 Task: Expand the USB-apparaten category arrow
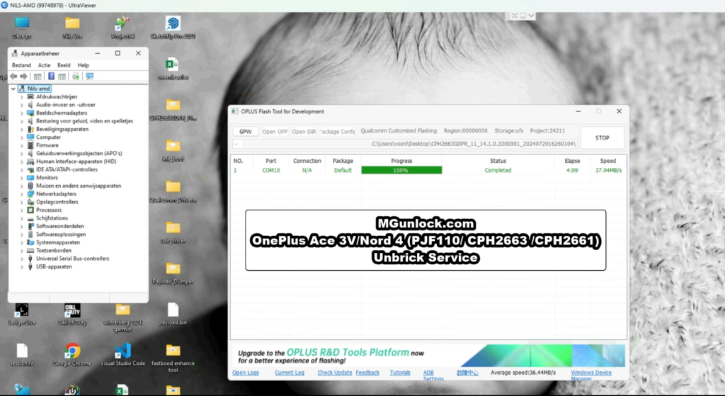click(x=21, y=266)
